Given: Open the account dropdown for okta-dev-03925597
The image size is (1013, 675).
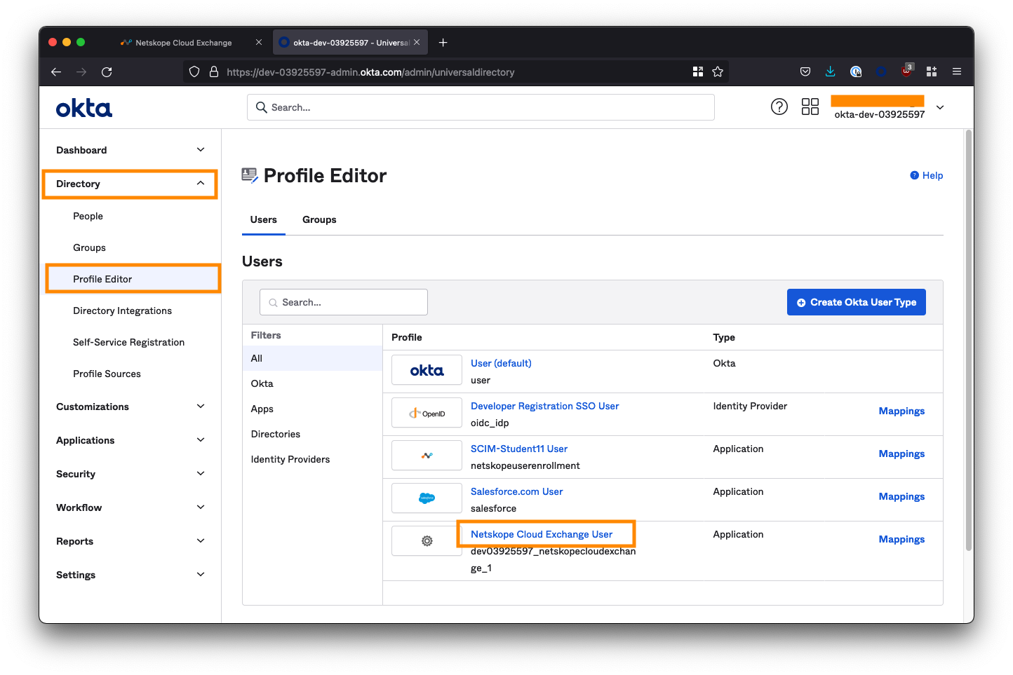Looking at the screenshot, I should [x=940, y=107].
